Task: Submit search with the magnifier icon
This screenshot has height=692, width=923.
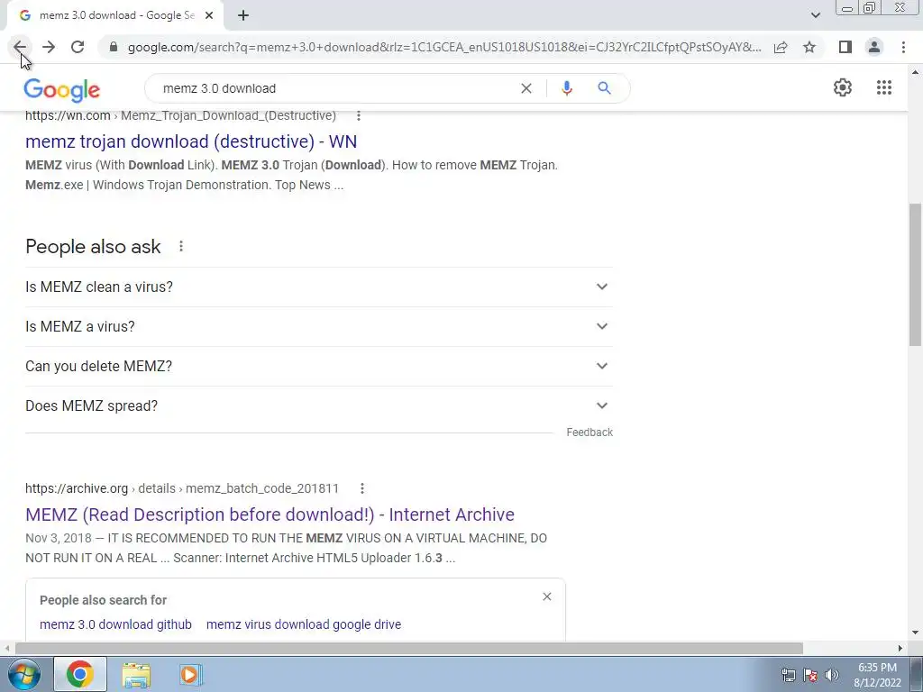Action: point(604,88)
